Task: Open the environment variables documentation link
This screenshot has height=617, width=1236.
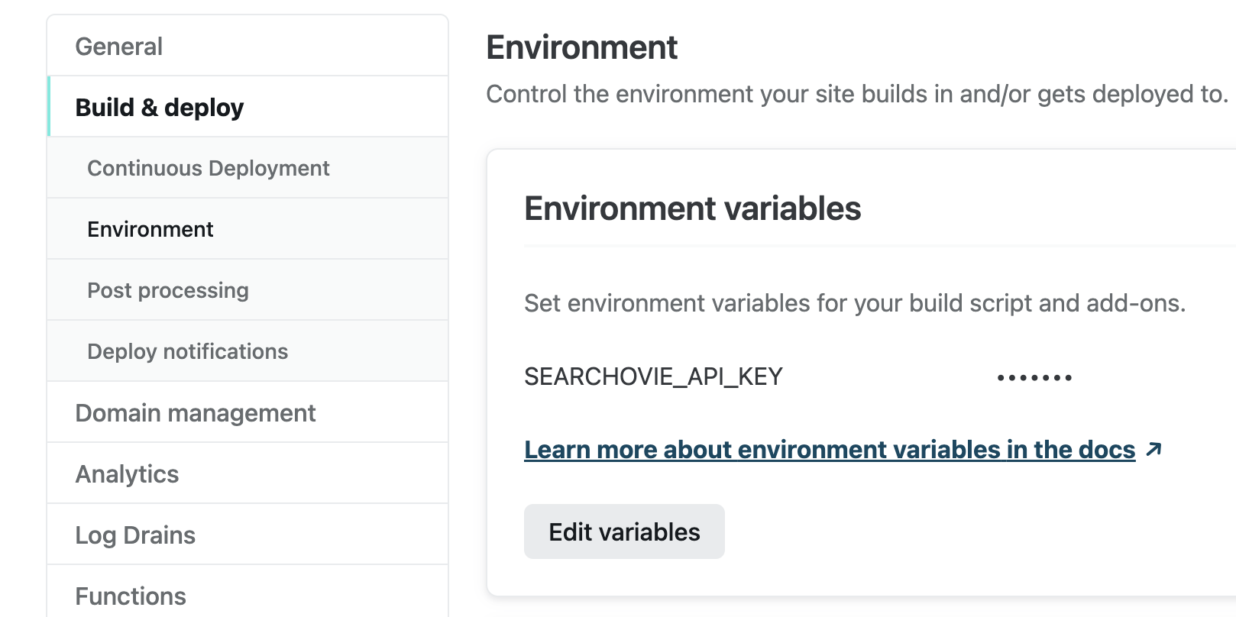Action: tap(829, 449)
